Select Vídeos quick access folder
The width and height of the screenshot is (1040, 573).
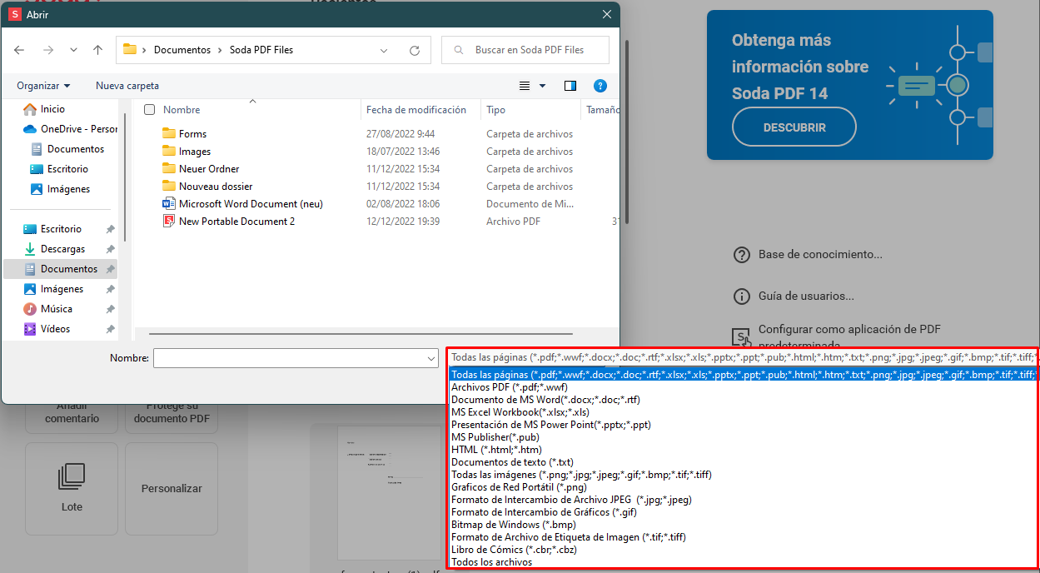tap(55, 329)
